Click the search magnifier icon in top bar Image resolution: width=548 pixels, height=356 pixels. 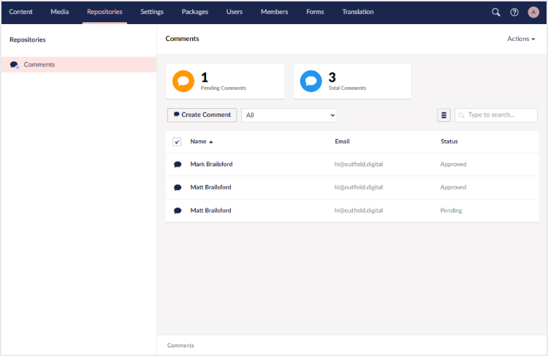[x=496, y=12]
